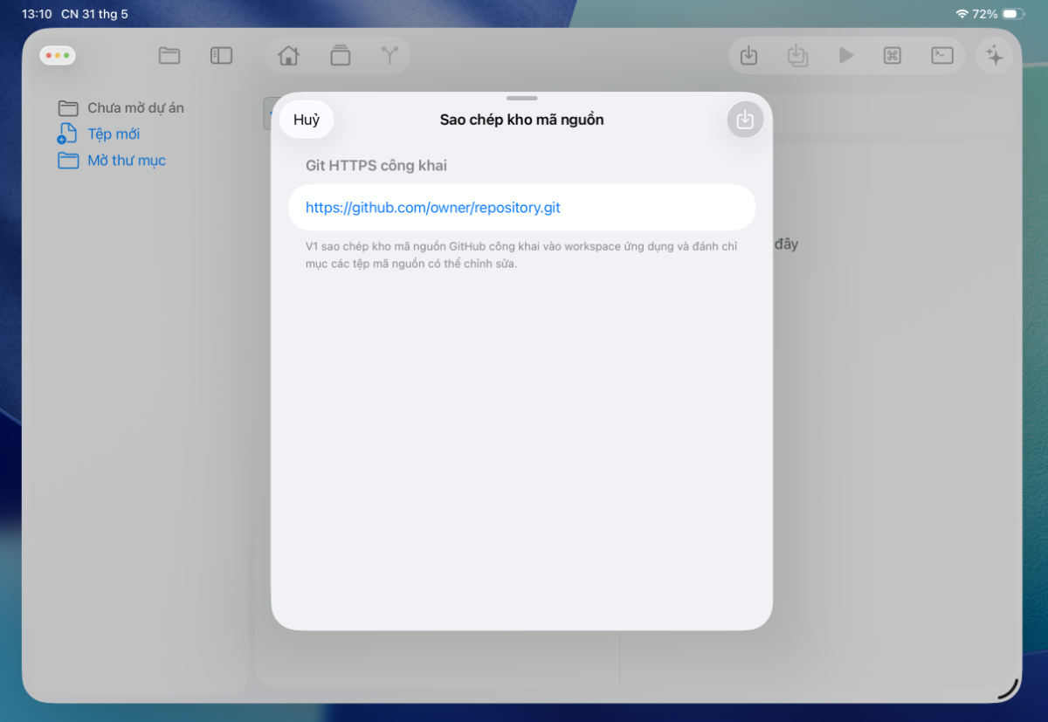The height and width of the screenshot is (722, 1048).
Task: Tap the 13:10 clock in status bar
Action: tap(37, 14)
